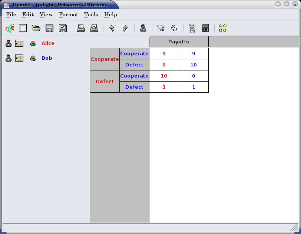Click Alice's payoff 10 for Defect/Cooperate
The height and width of the screenshot is (234, 301).
(x=164, y=76)
